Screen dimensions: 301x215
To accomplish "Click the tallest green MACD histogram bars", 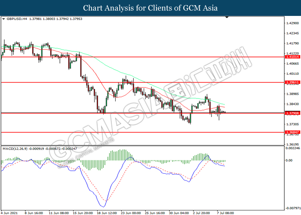I will click(x=123, y=155).
